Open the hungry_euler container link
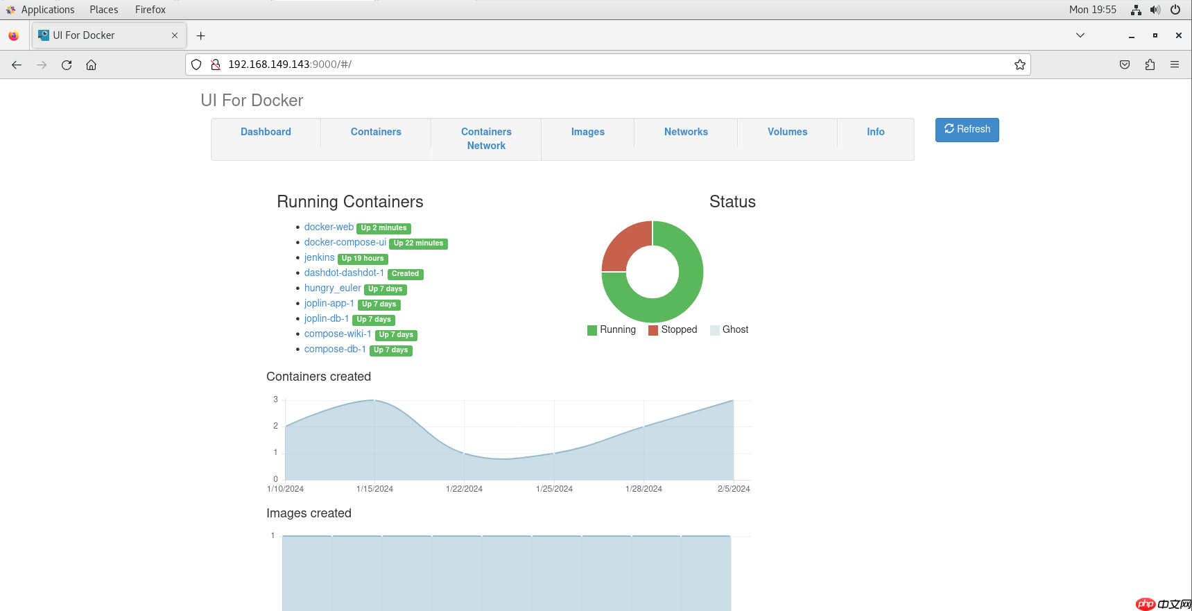1192x611 pixels. [333, 288]
